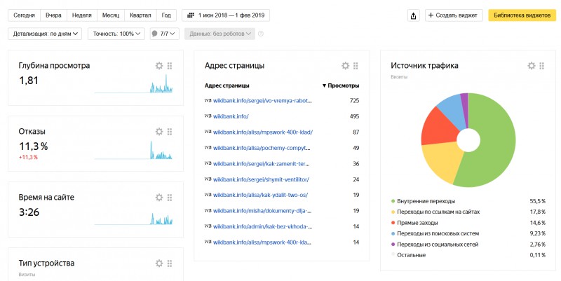The image size is (561, 281).
Task: Open settings gear of Глубина просмотра widget
Action: pyautogui.click(x=159, y=66)
